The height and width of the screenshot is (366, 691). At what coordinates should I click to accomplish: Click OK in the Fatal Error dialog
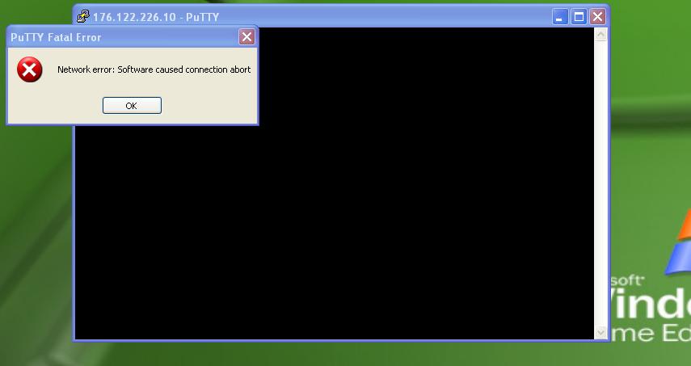[132, 106]
